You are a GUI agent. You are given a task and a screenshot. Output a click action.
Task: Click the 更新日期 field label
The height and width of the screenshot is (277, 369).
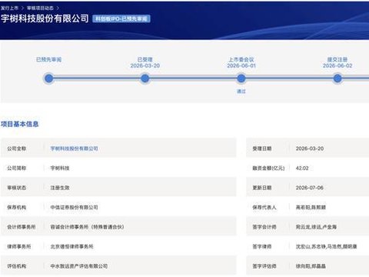[x=262, y=188]
